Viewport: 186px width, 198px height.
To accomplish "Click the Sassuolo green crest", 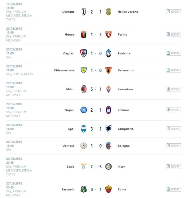I will tap(84, 189).
